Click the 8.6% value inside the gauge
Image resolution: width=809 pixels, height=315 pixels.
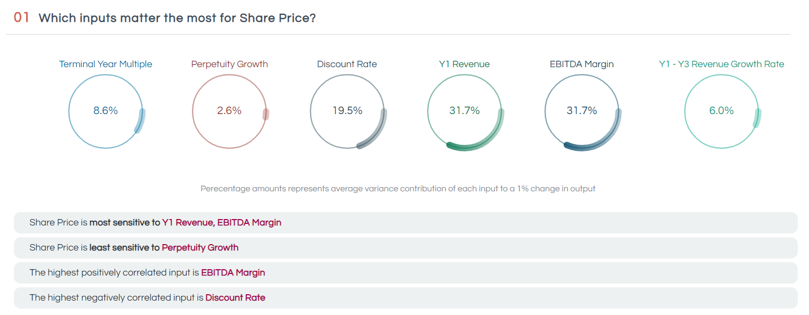coord(106,111)
